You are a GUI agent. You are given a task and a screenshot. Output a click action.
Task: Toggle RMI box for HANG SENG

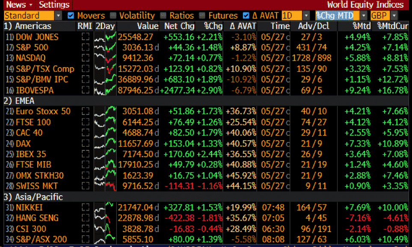coord(86,218)
